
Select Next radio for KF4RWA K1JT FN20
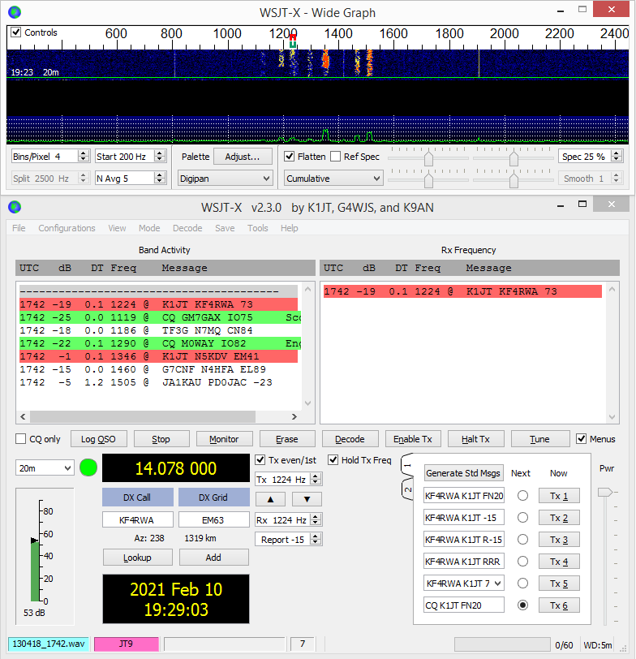(522, 496)
